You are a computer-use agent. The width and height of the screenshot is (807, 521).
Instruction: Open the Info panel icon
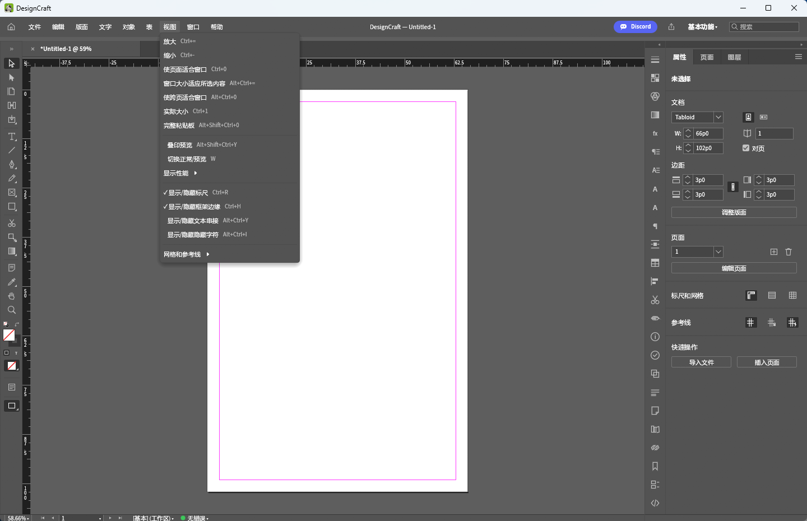655,337
